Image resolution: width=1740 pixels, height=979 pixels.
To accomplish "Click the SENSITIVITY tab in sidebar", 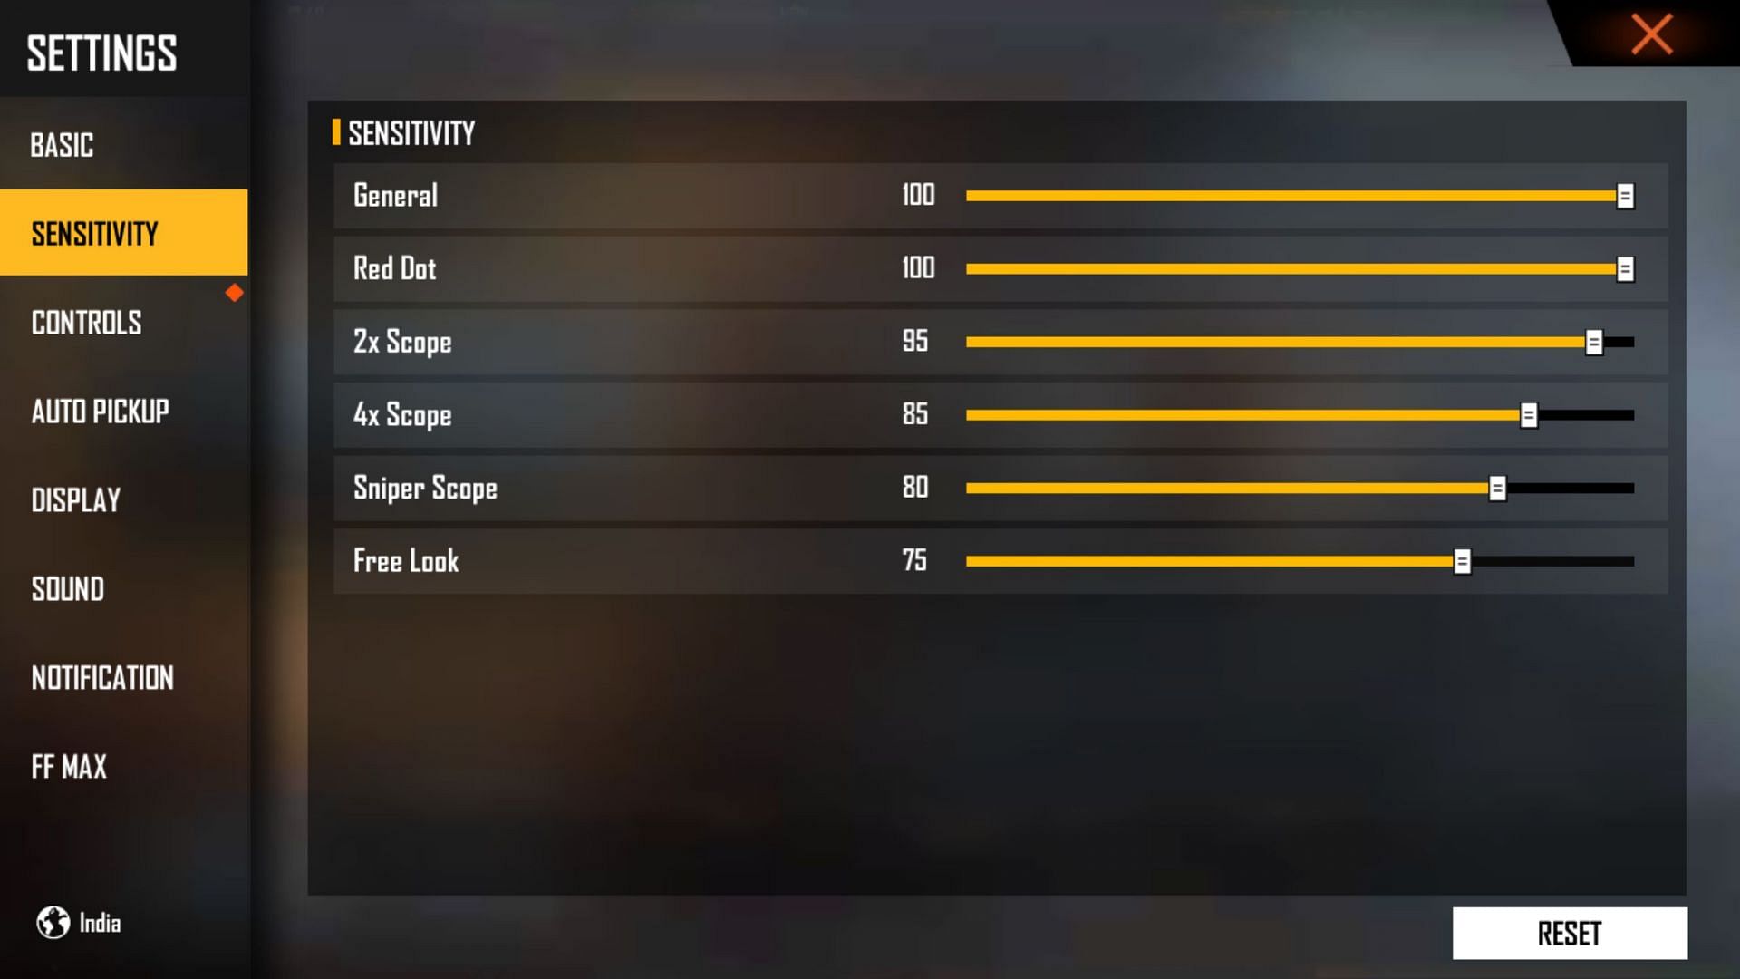I will coord(123,234).
